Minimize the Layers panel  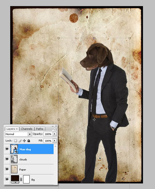(x=53, y=126)
